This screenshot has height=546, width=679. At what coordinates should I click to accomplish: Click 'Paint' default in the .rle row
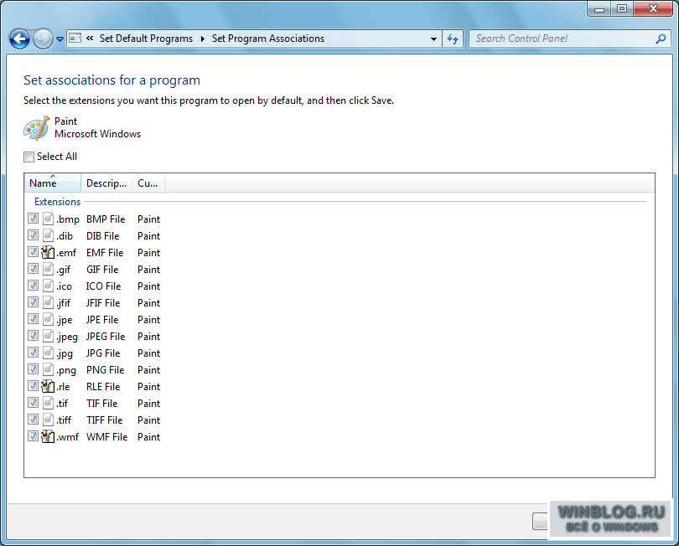[x=149, y=387]
